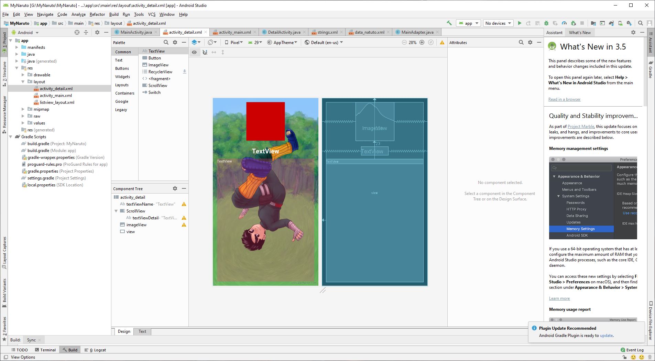Open the Refactor menu
The height and width of the screenshot is (361, 655).
97,14
